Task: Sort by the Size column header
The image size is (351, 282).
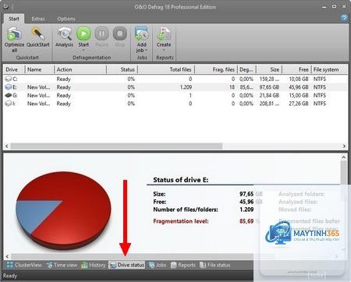Action: 270,69
